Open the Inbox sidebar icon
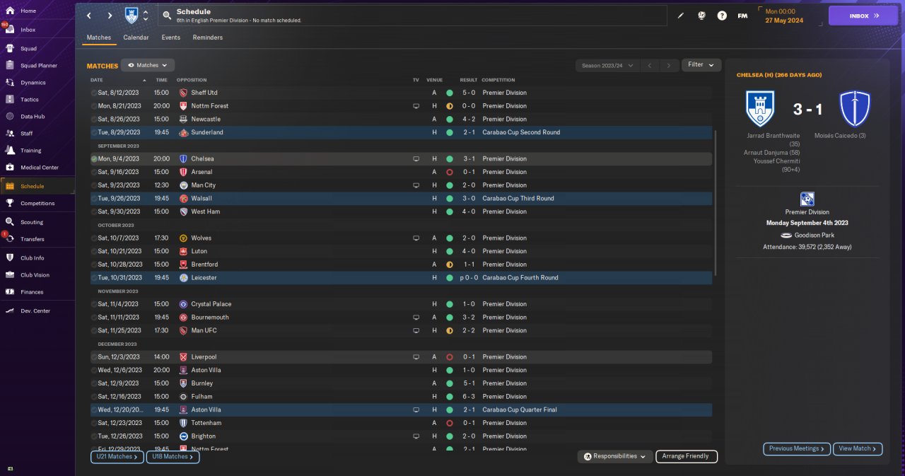The image size is (905, 476). 10,30
